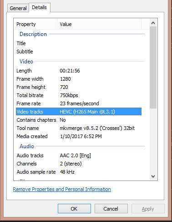
Task: Select the Media created row
Action: 79,136
